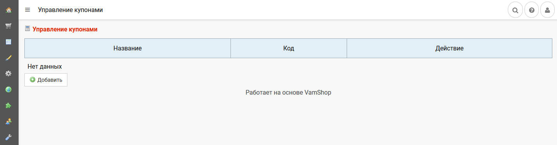
Task: Open the users icon in the sidebar
Action: [x=9, y=121]
